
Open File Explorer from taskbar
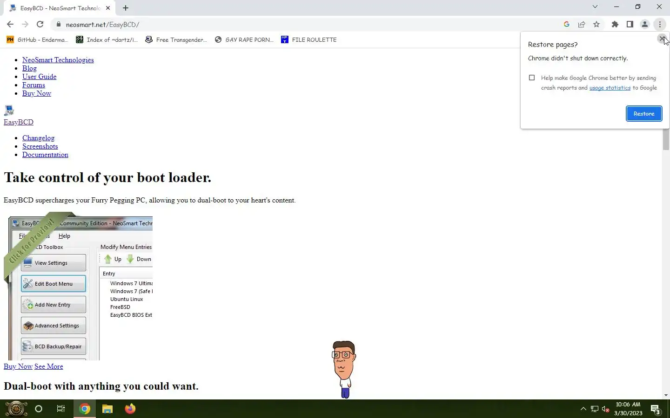point(107,409)
